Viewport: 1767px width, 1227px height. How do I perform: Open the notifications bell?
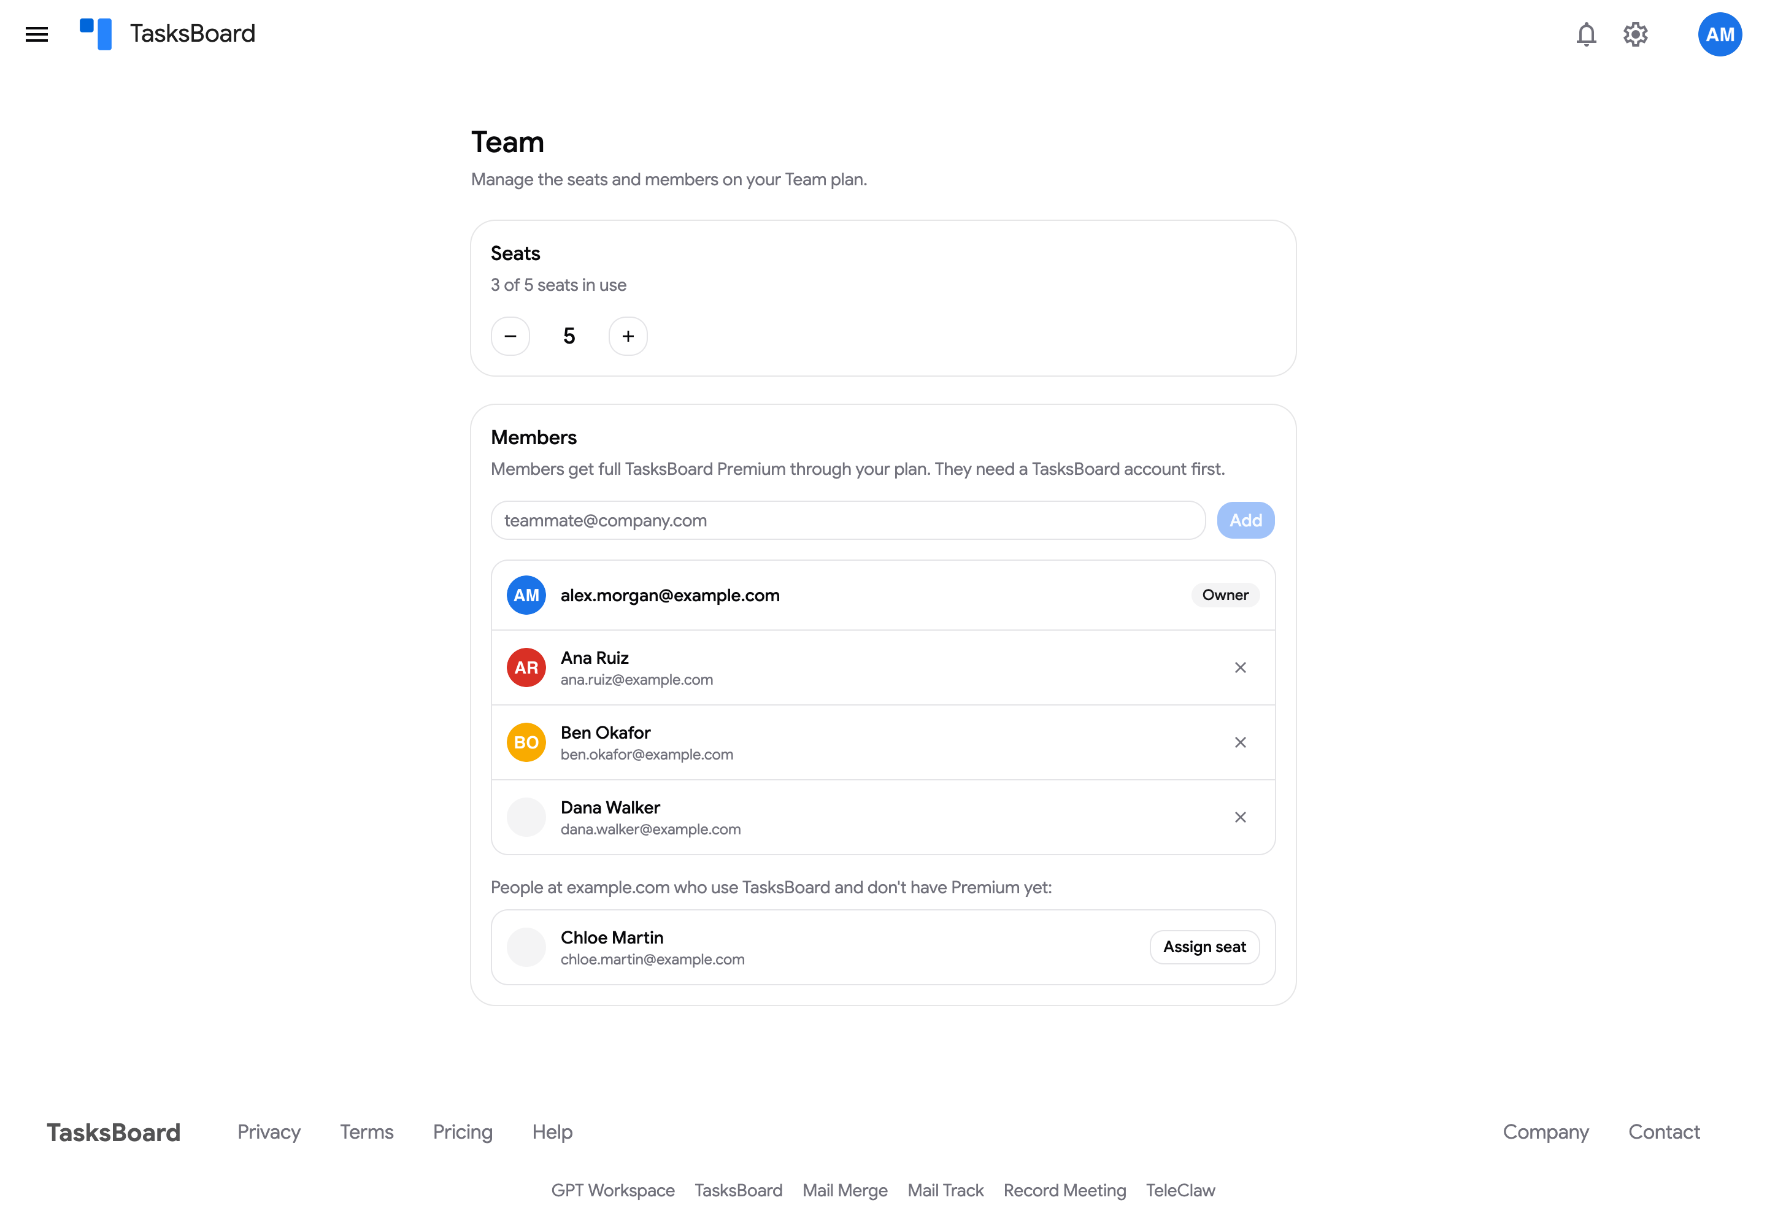coord(1585,34)
